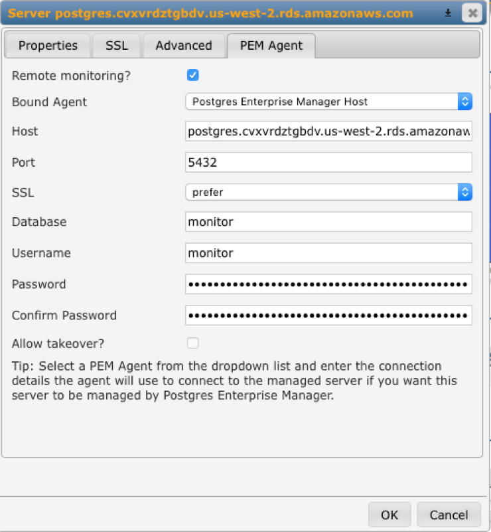Image resolution: width=491 pixels, height=532 pixels.
Task: Focus the Confirm Password field
Action: pos(328,315)
